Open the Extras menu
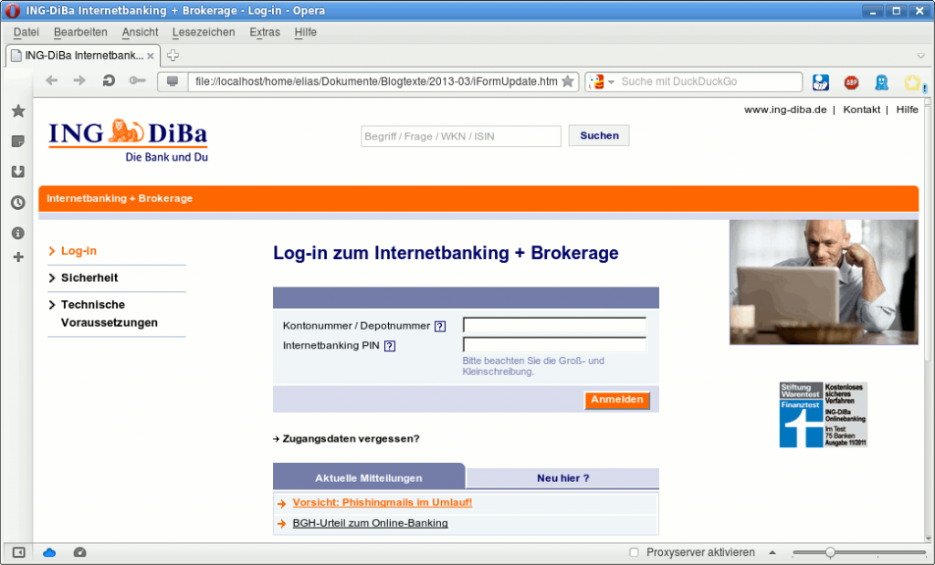Image resolution: width=935 pixels, height=565 pixels. (265, 32)
